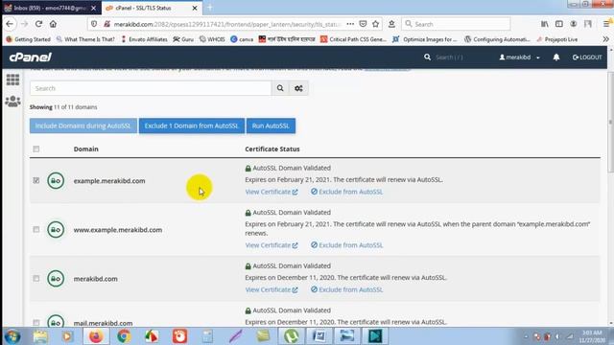614x345 pixels.
Task: Show more bookmarks chevron
Action: pyautogui.click(x=605, y=39)
